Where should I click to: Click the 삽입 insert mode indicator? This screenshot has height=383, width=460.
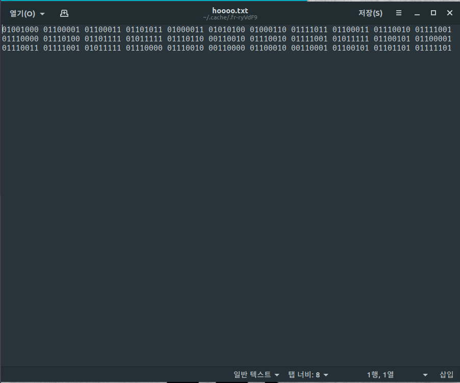pos(447,374)
